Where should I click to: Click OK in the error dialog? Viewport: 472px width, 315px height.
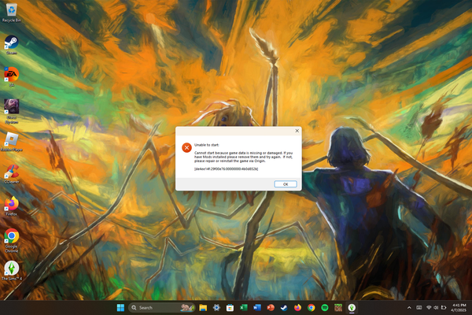(x=285, y=183)
